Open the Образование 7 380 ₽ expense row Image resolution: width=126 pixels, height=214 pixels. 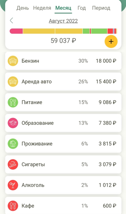tap(63, 123)
